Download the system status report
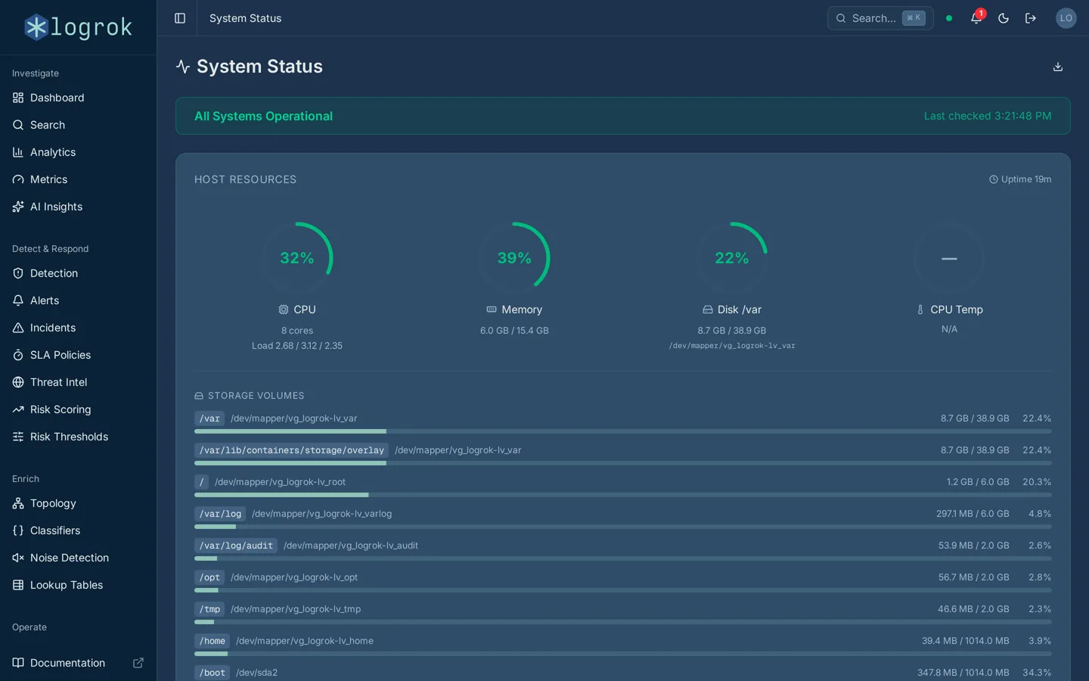 click(1058, 67)
